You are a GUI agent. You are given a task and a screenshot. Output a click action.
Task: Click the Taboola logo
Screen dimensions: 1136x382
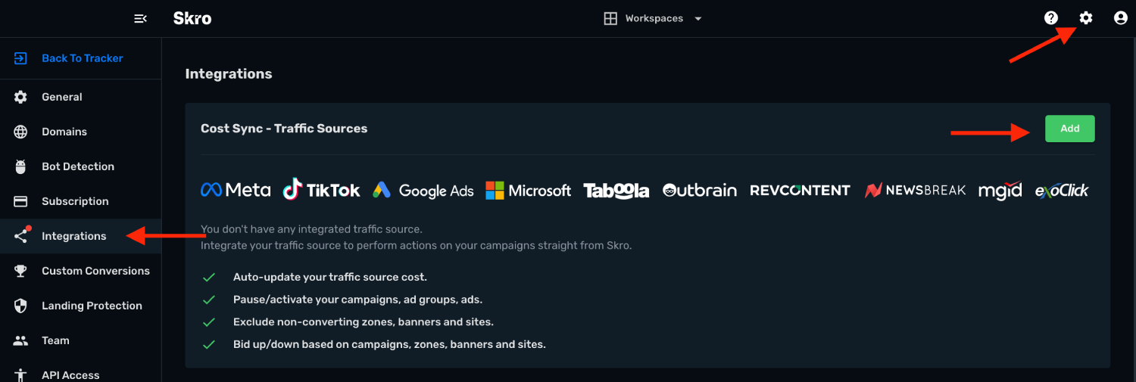coord(616,190)
